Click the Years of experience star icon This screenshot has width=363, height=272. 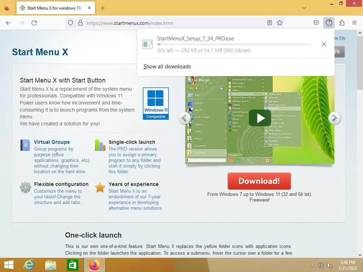100,187
